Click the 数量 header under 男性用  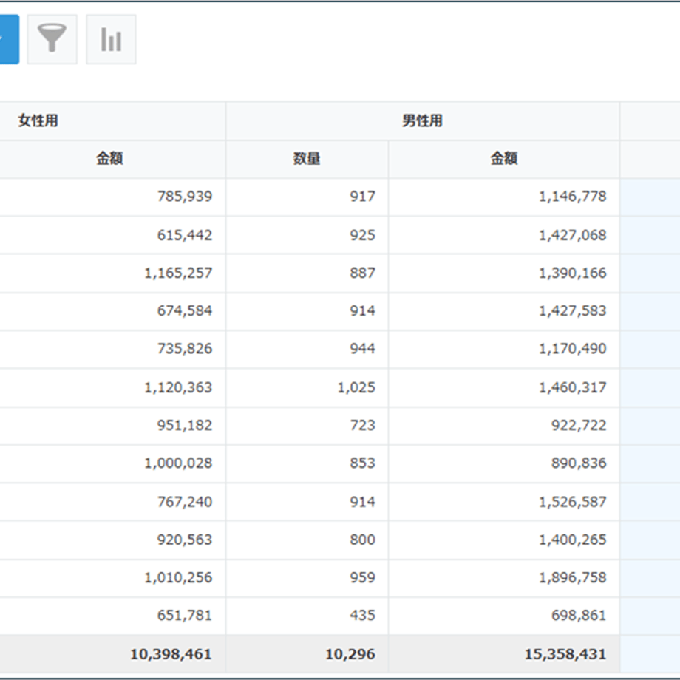[x=307, y=159]
